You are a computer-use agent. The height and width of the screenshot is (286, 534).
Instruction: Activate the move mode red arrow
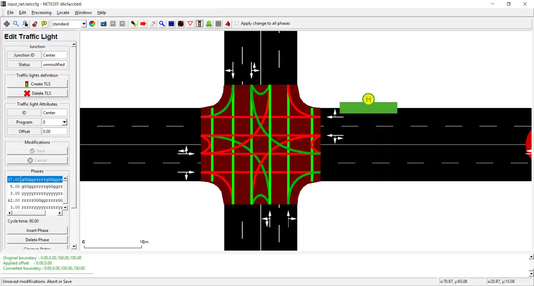click(143, 24)
